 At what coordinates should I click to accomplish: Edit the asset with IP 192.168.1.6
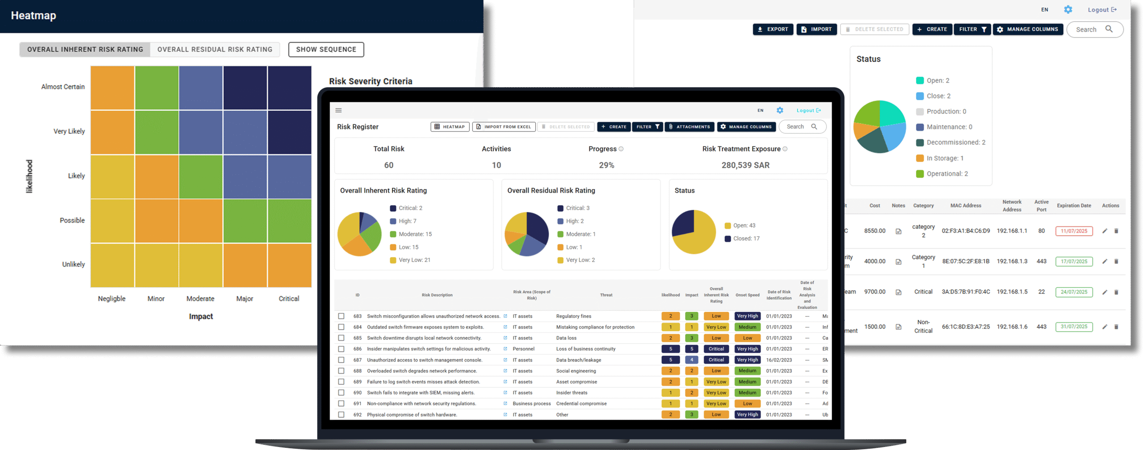coord(1105,327)
